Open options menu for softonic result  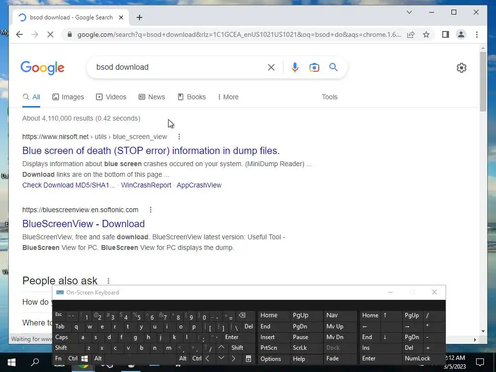151,210
